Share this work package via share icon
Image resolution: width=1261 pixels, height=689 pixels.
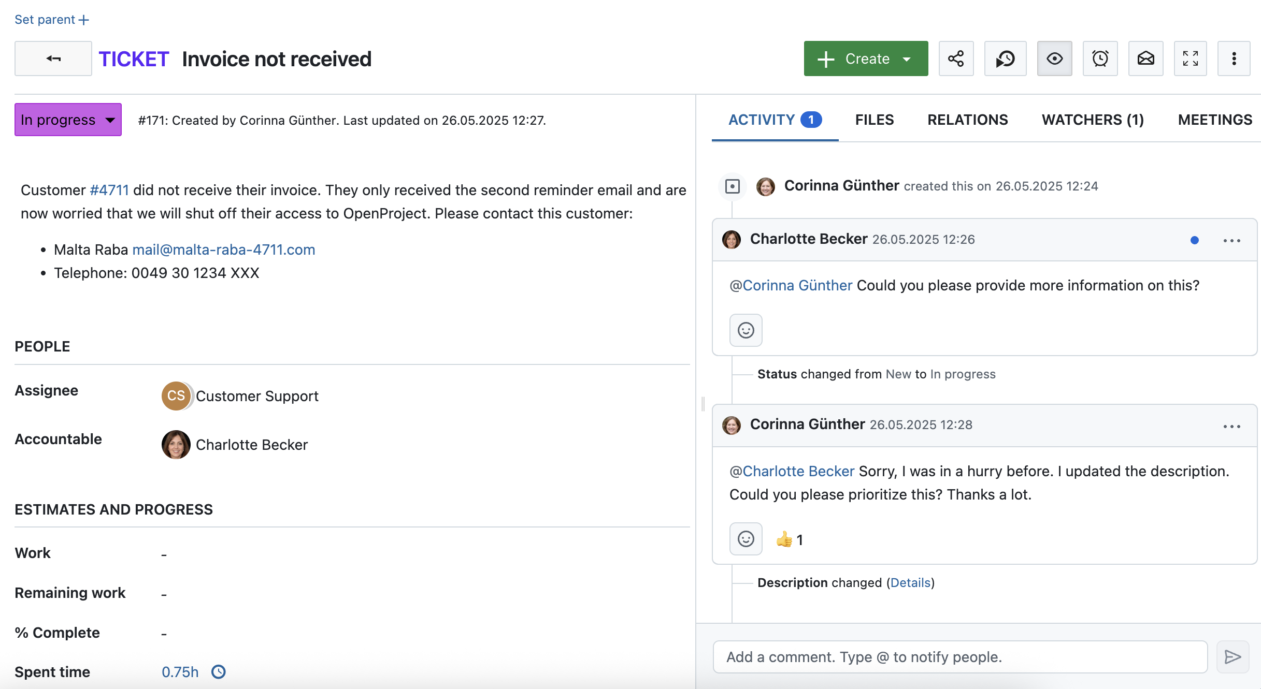[x=956, y=58]
